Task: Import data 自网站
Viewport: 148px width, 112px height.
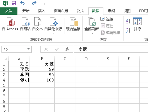Action: click(25, 24)
